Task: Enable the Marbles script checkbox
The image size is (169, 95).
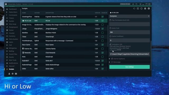Action: click(x=102, y=33)
